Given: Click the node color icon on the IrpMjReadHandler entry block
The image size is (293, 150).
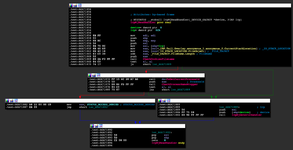Looking at the screenshot, I should pyautogui.click(x=71, y=6).
